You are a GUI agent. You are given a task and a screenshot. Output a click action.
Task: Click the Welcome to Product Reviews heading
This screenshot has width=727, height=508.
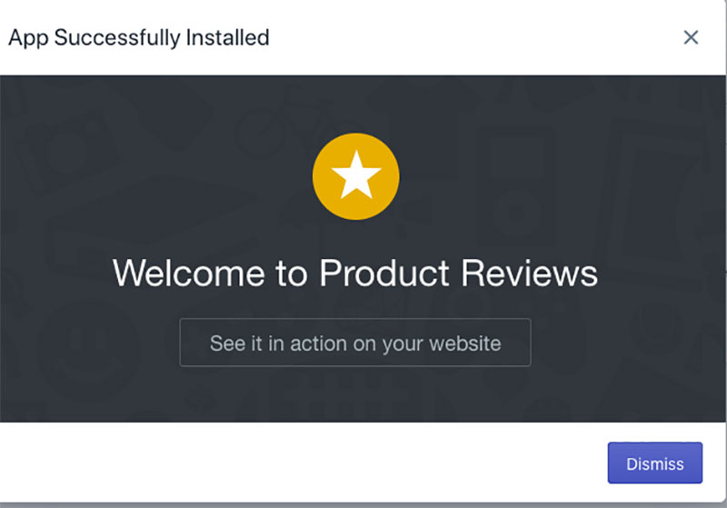pos(355,273)
